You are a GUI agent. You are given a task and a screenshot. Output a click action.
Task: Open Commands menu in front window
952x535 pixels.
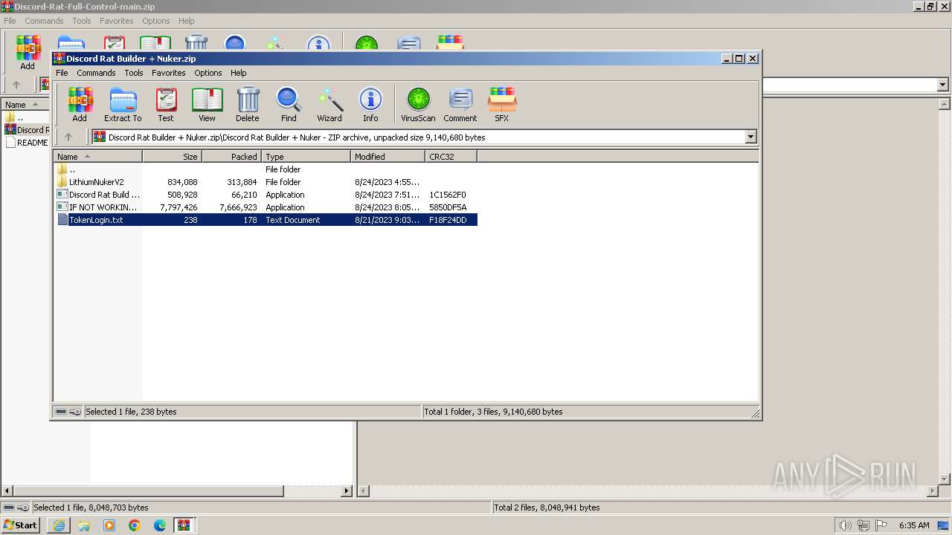96,73
